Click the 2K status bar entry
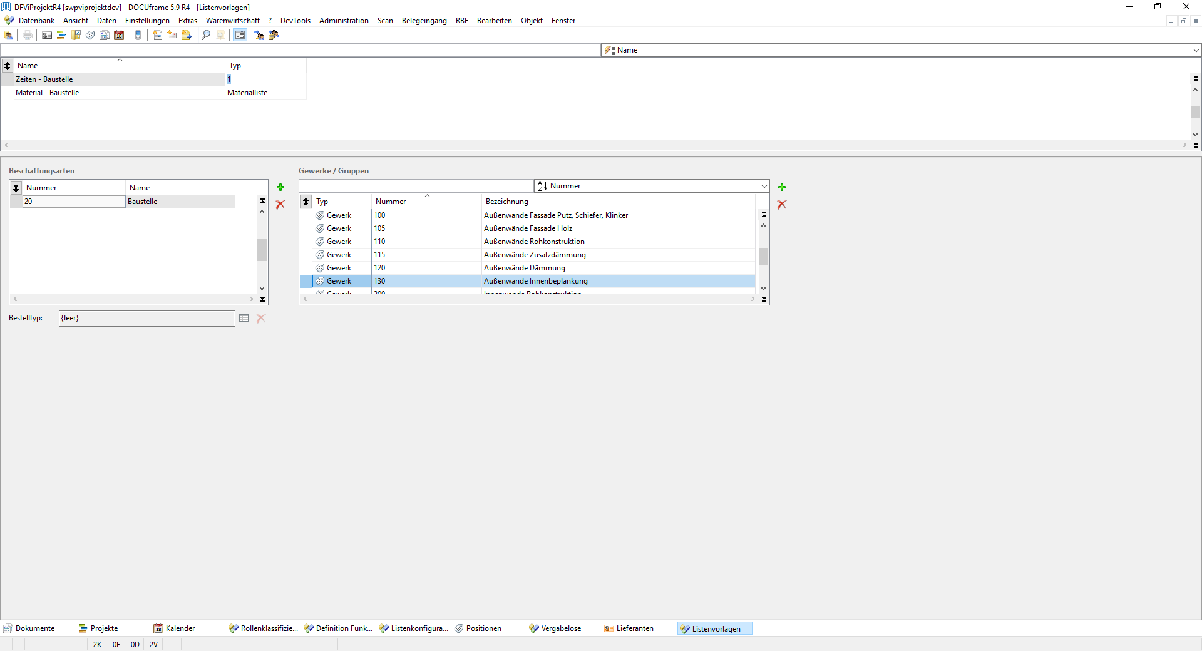Image resolution: width=1202 pixels, height=651 pixels. pyautogui.click(x=97, y=645)
